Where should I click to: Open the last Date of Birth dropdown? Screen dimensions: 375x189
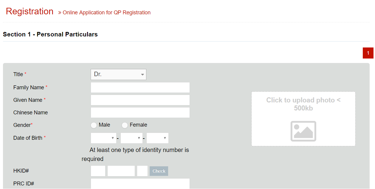tap(157, 138)
